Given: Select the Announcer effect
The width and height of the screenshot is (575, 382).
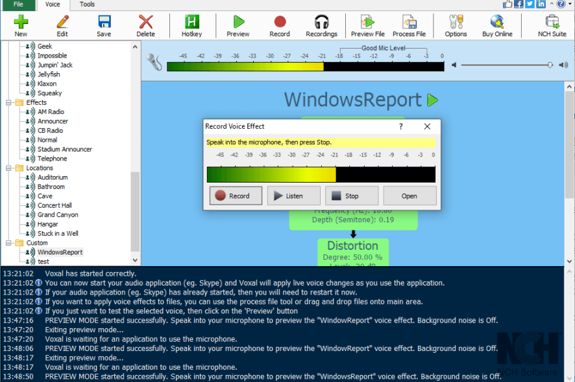Looking at the screenshot, I should point(53,121).
